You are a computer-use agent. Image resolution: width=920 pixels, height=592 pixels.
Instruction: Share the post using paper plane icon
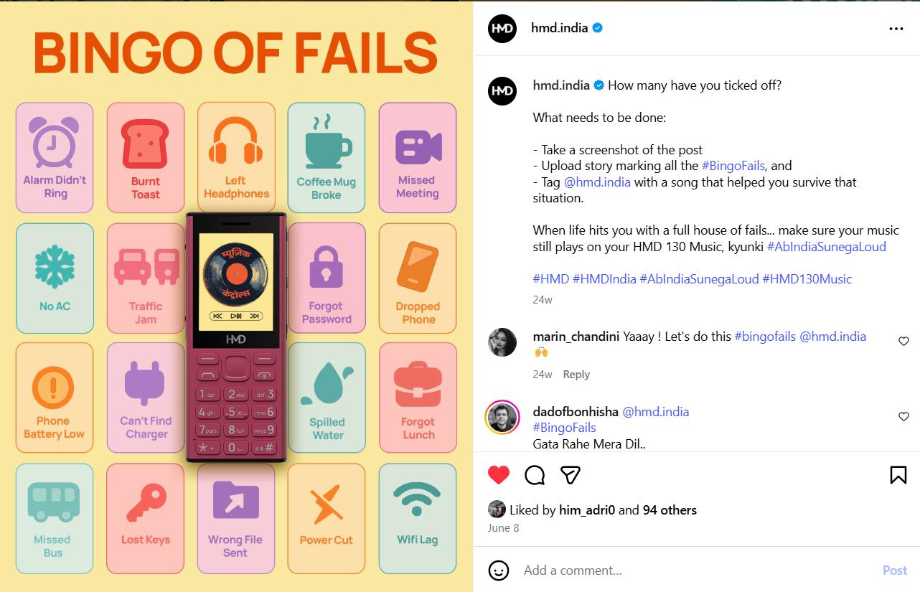571,475
